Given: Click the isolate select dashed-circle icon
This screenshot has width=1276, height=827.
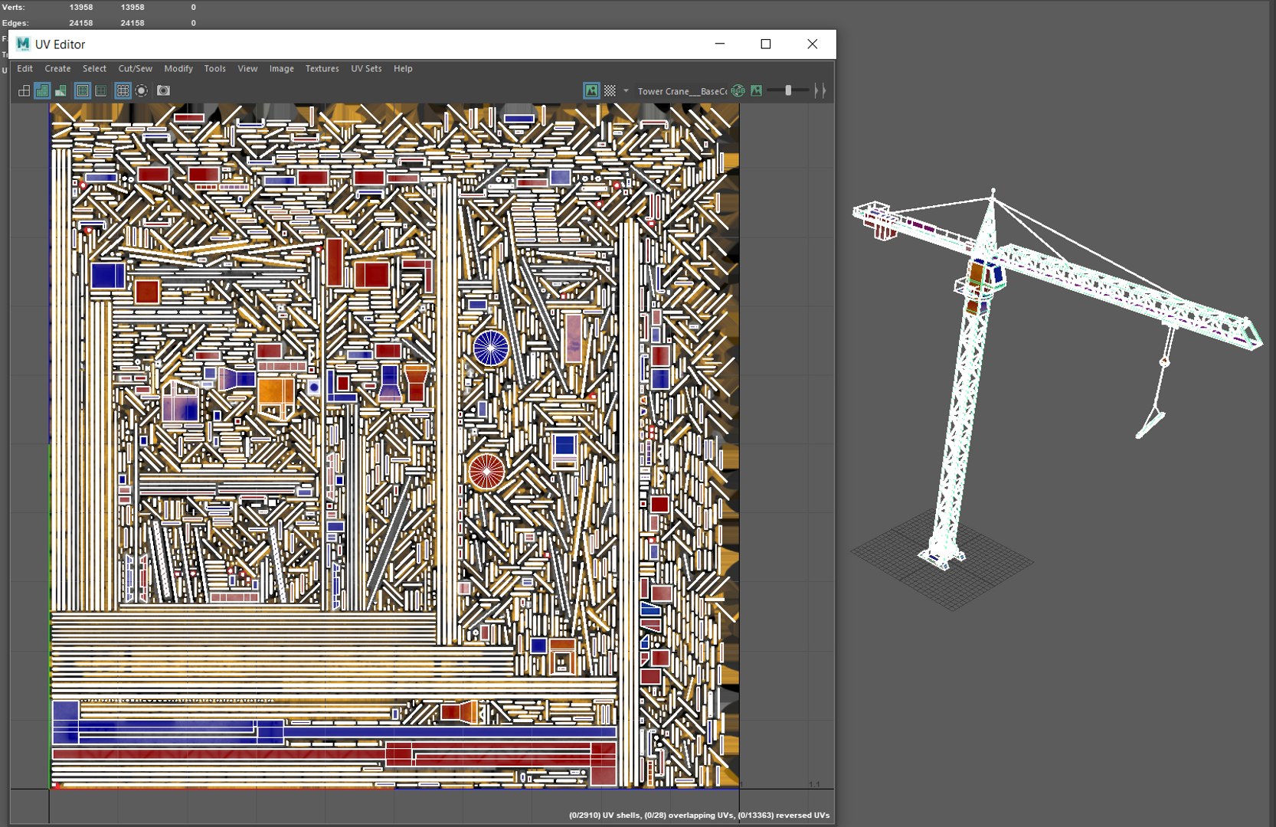Looking at the screenshot, I should (142, 91).
